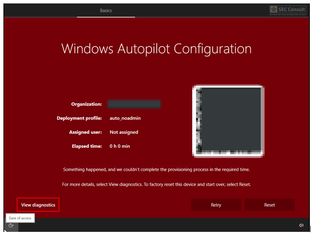Click the Windows Autopilot Configuration heading
The image size is (311, 233).
coord(156,49)
